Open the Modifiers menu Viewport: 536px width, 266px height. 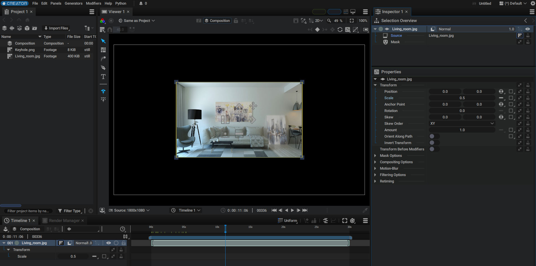(94, 3)
